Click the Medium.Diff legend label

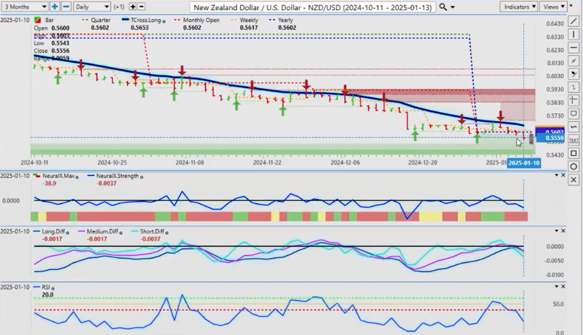click(102, 231)
